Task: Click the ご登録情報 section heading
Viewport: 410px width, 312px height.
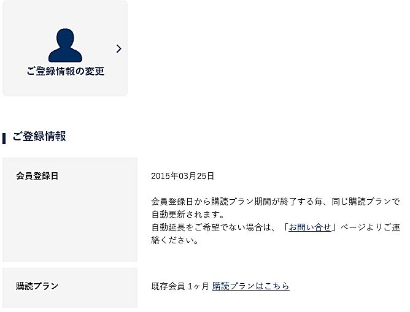Action: coord(39,136)
